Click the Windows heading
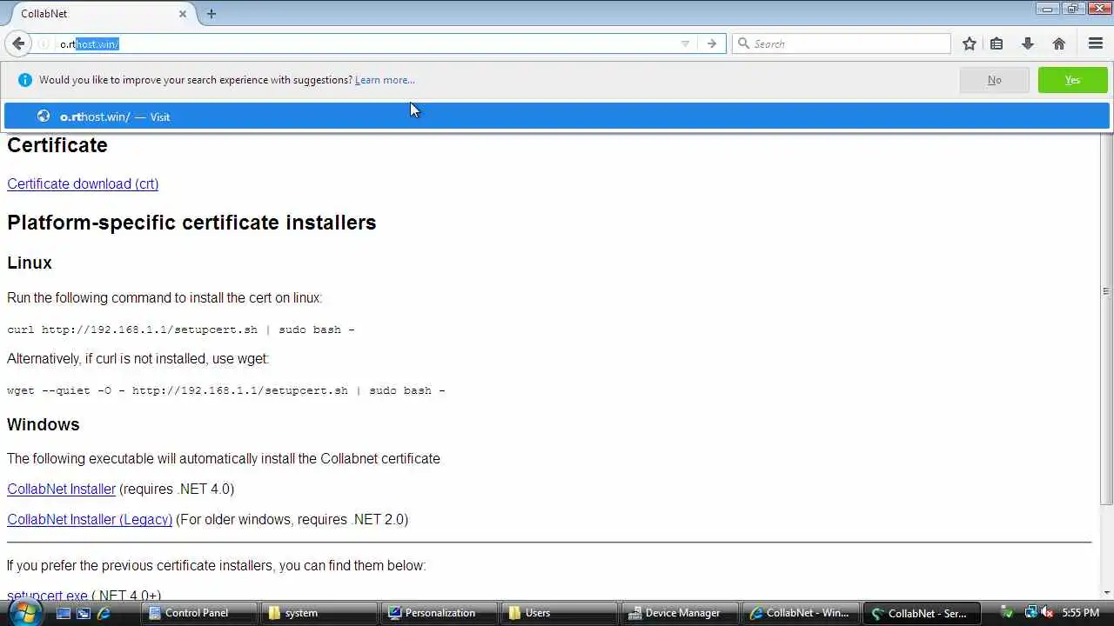Screen dimensions: 1114x626 pos(44,424)
